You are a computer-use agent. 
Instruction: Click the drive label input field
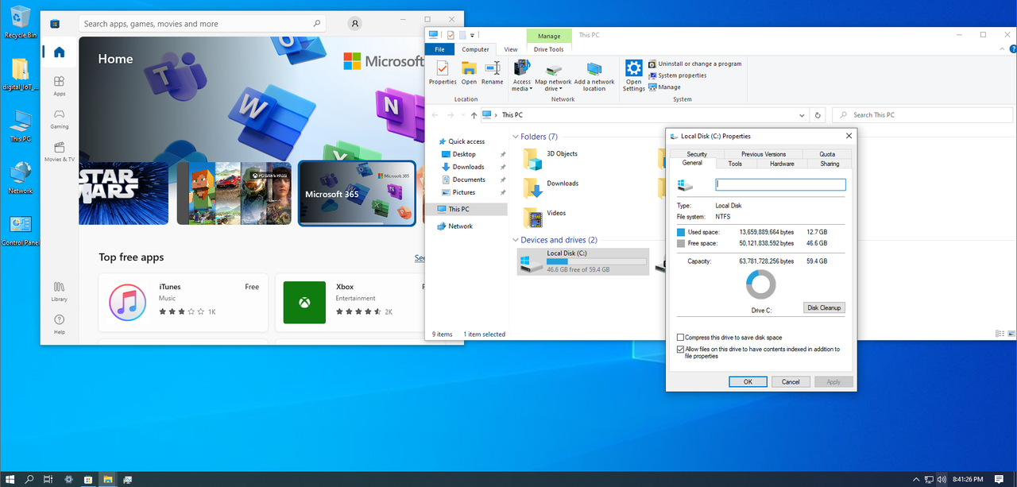point(780,184)
